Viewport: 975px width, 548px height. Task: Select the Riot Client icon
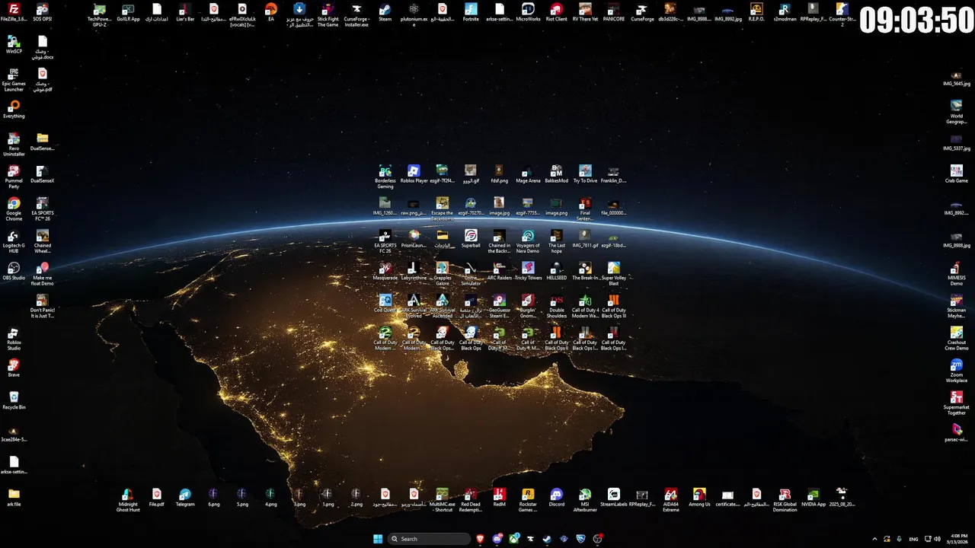pyautogui.click(x=557, y=11)
